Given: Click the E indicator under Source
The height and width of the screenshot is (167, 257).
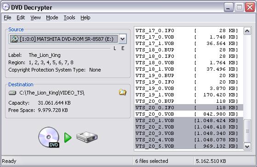Looking at the screenshot, I should (x=123, y=49).
